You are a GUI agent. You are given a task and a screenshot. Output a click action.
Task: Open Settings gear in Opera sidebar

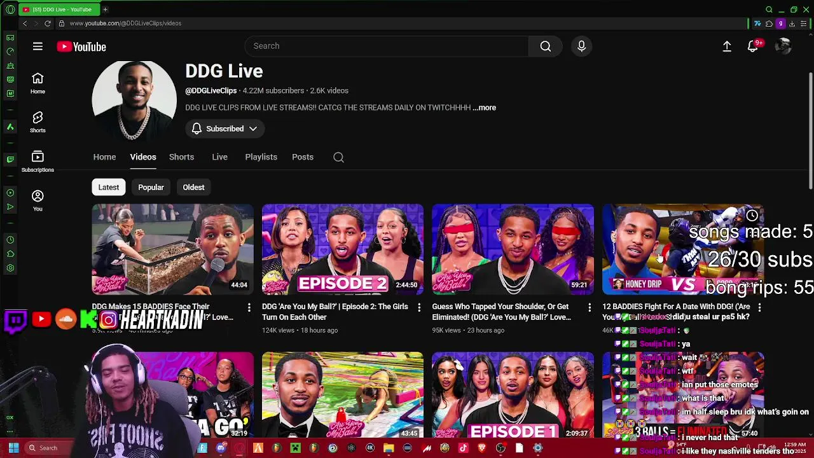(10, 268)
